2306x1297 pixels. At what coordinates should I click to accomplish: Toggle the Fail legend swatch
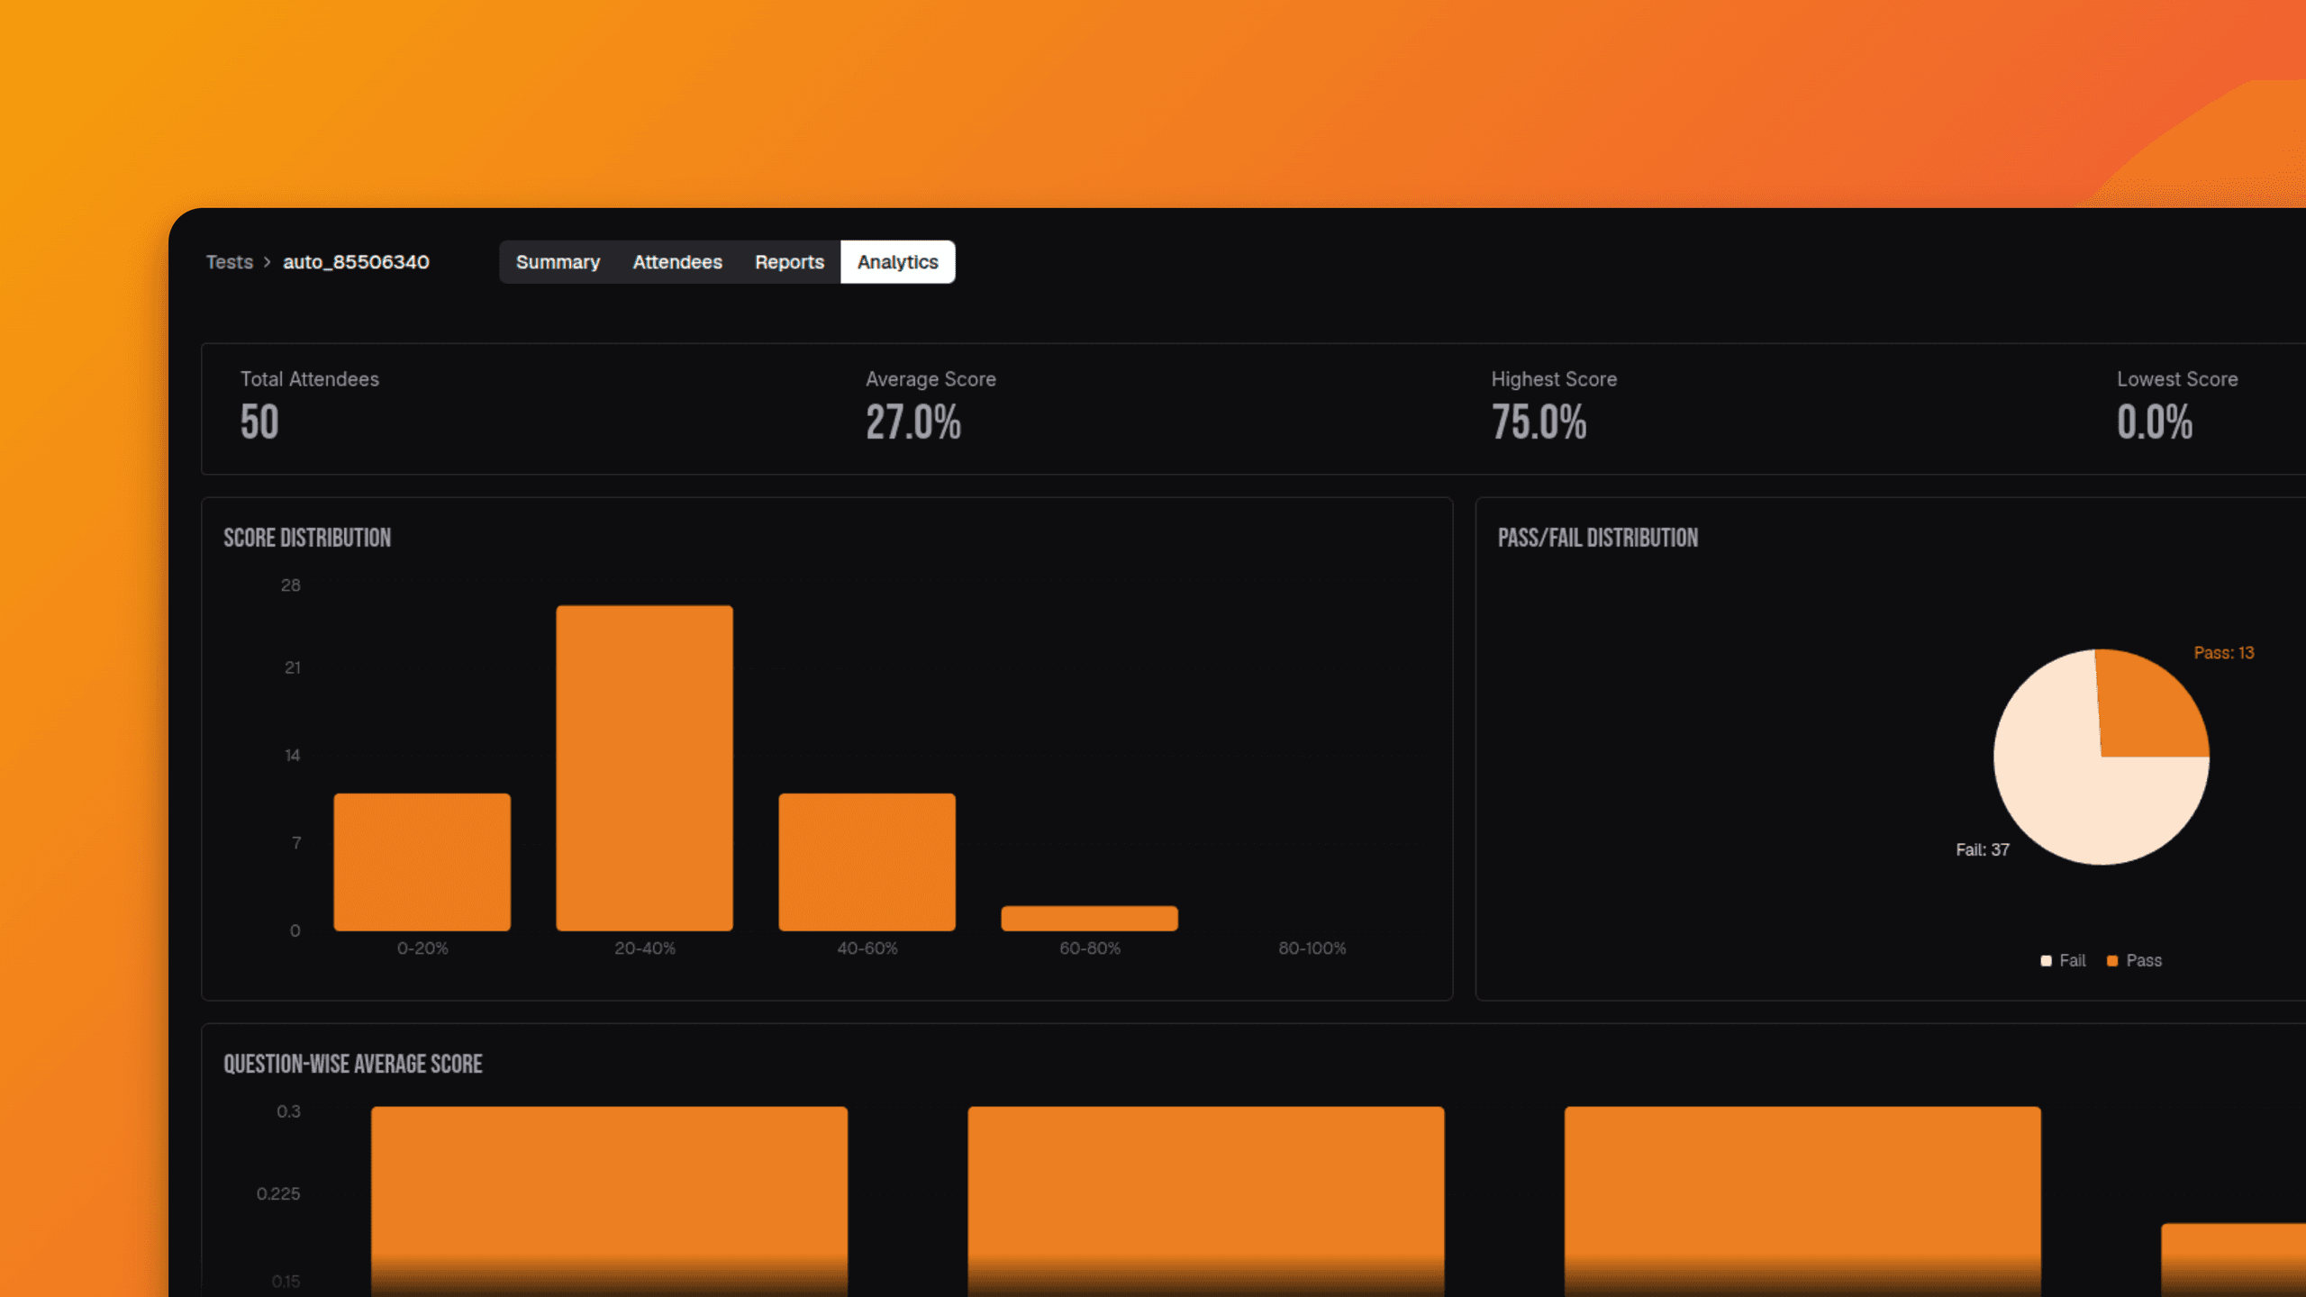click(2047, 961)
